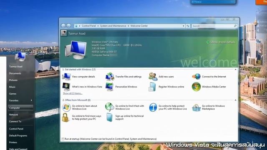Viewport: 267px width, 150px height.
Task: Go back with the Back arrow button
Action: click(63, 26)
